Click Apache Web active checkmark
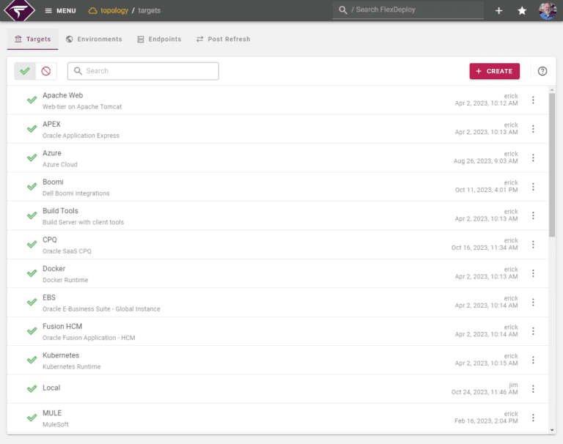The width and height of the screenshot is (563, 444). click(32, 100)
